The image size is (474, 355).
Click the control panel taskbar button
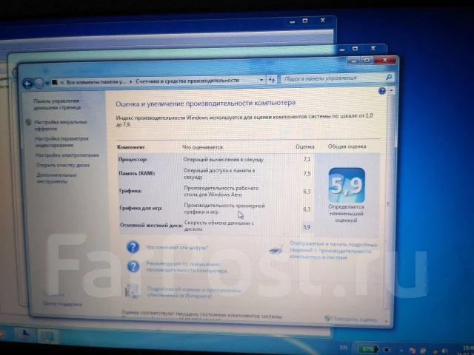48,336
